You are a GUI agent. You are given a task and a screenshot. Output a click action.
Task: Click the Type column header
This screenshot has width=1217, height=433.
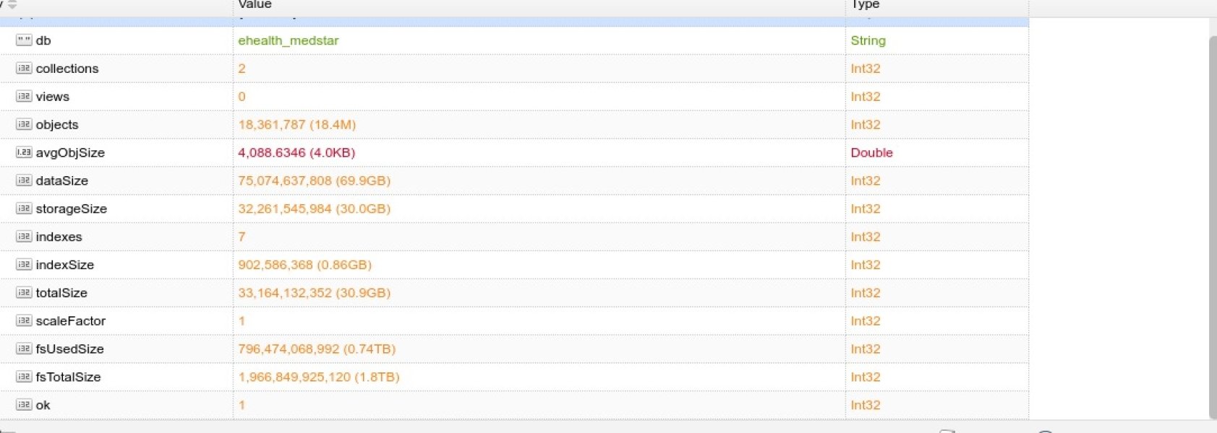point(865,5)
